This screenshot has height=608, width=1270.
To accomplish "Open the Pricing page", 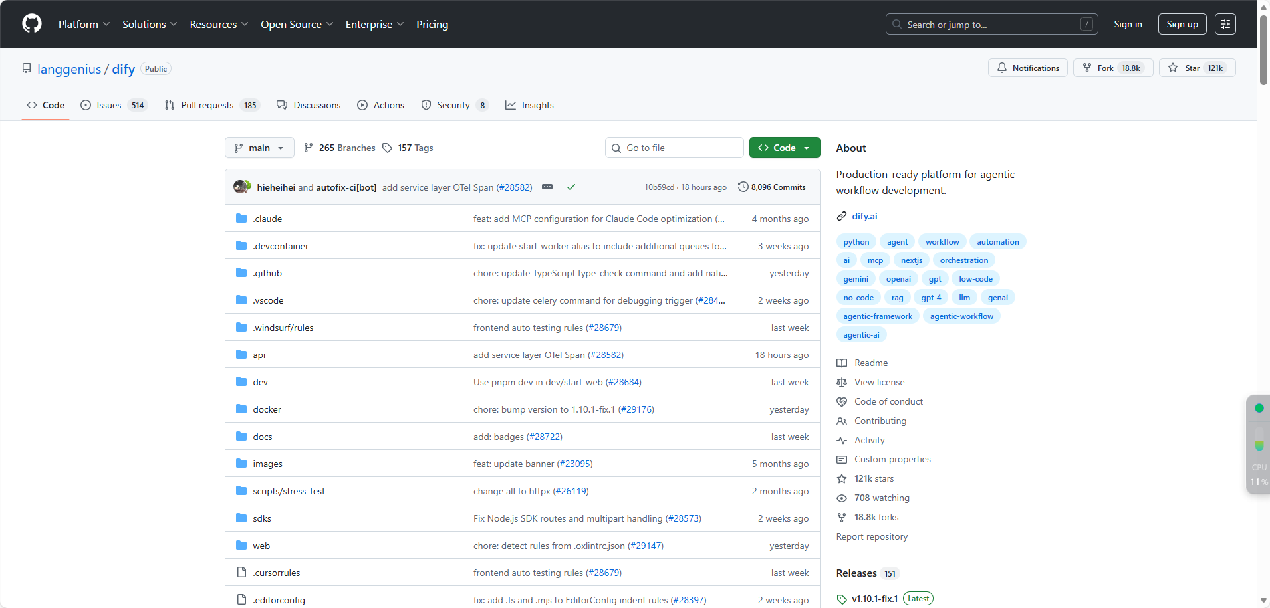I will [x=432, y=24].
